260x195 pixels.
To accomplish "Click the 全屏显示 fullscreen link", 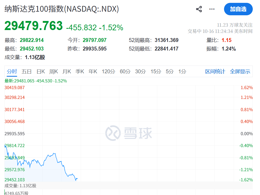I will pyautogui.click(x=240, y=71).
